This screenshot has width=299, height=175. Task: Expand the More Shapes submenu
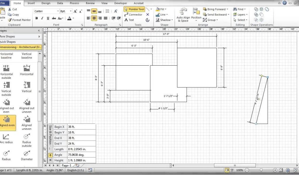[x=39, y=36]
